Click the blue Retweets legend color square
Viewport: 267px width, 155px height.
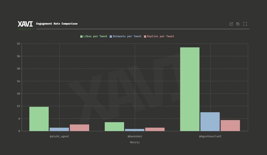tap(111, 37)
